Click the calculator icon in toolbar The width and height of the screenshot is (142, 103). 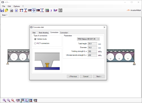tap(60, 10)
